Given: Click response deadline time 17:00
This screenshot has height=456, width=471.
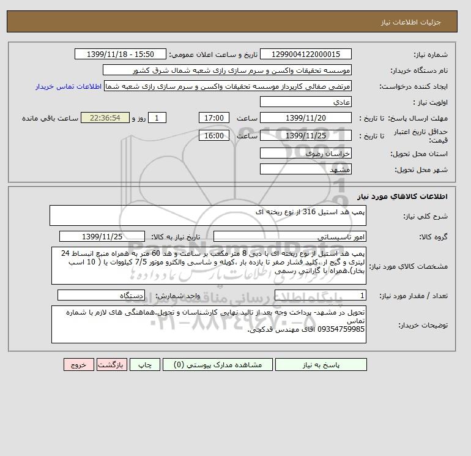Looking at the screenshot, I should pyautogui.click(x=214, y=118).
